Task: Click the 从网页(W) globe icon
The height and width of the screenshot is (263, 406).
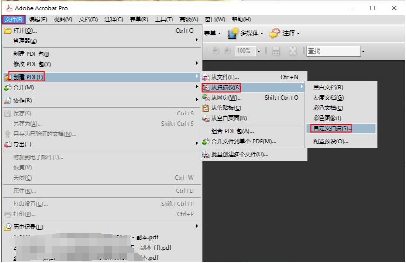Action: pos(206,98)
